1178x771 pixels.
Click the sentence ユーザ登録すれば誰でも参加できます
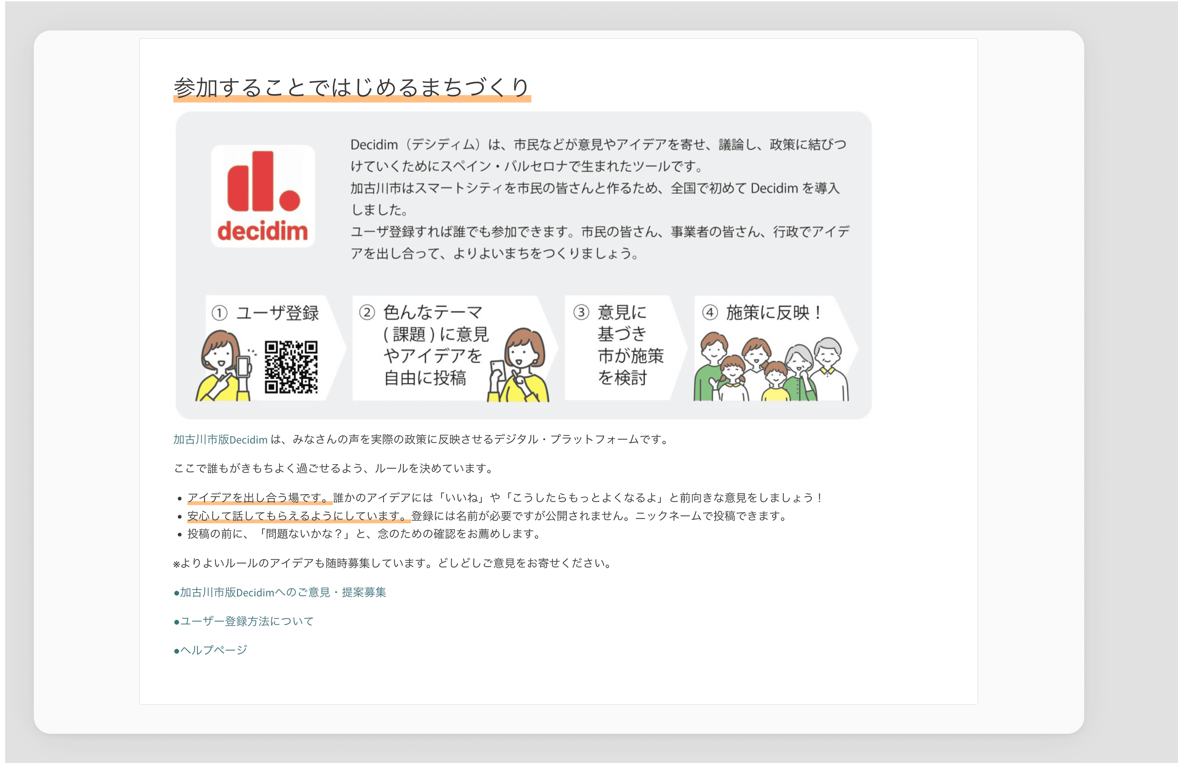[600, 243]
